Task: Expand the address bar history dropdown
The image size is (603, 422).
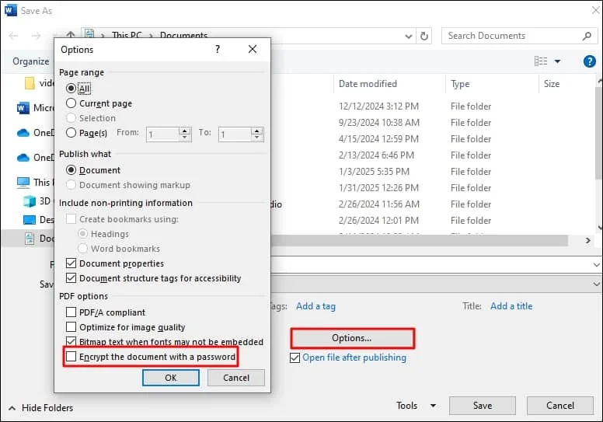Action: tap(409, 37)
